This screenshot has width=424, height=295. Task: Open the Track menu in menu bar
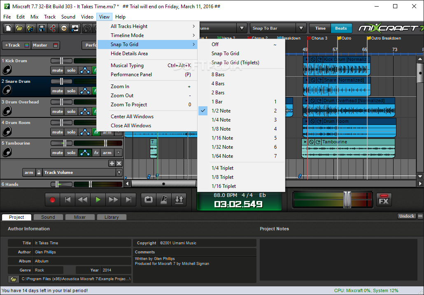[x=50, y=17]
